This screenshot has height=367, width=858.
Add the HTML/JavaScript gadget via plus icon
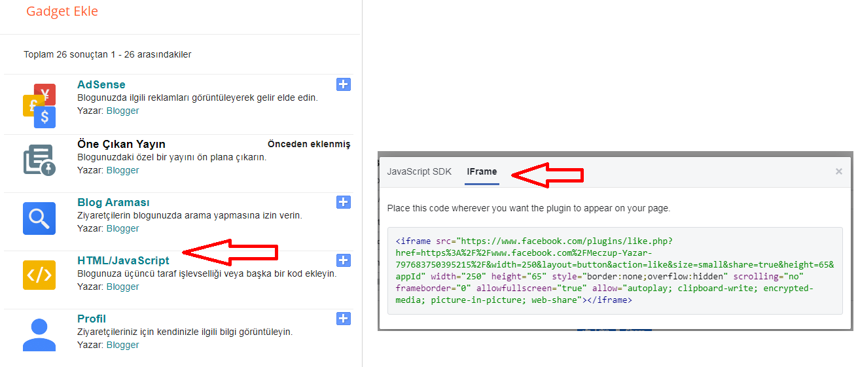[x=344, y=260]
